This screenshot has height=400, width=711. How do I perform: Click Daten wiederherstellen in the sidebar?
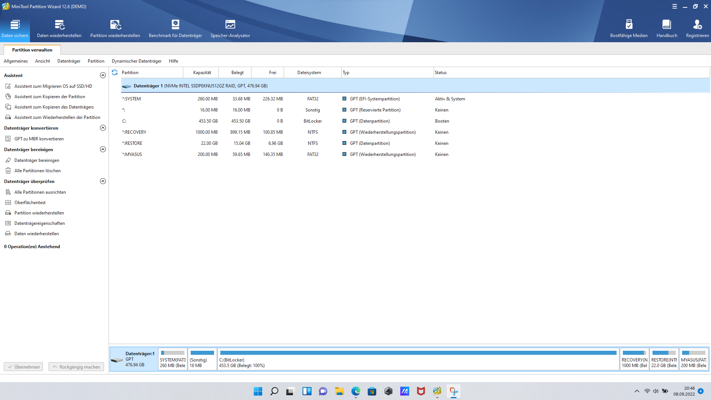(x=36, y=233)
